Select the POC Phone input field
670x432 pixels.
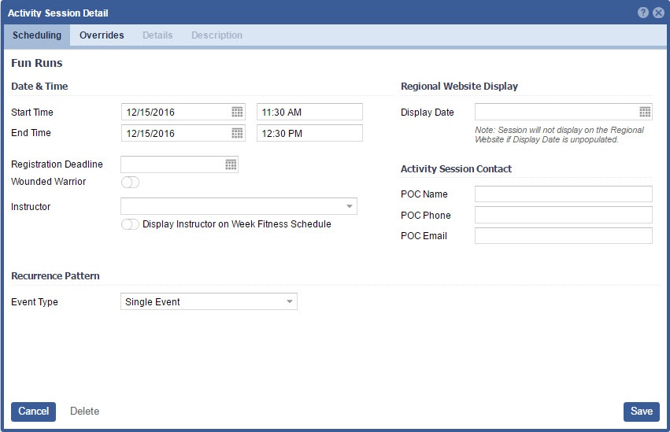[x=563, y=216]
